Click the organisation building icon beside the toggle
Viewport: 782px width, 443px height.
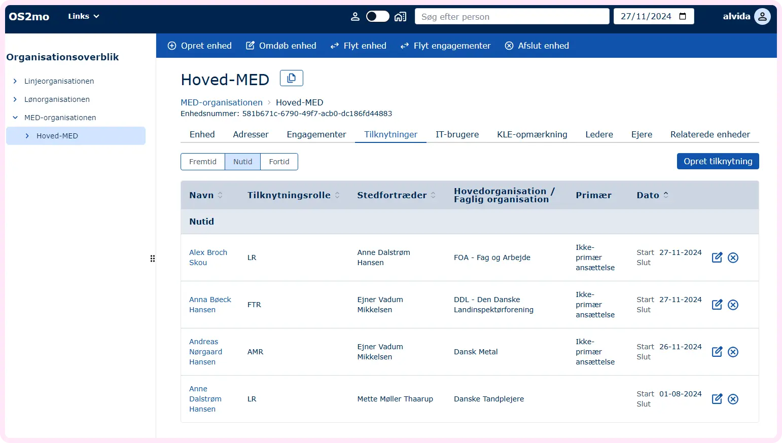(x=400, y=17)
